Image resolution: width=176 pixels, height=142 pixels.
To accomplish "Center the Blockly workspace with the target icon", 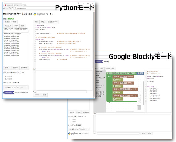I will click(x=140, y=95).
